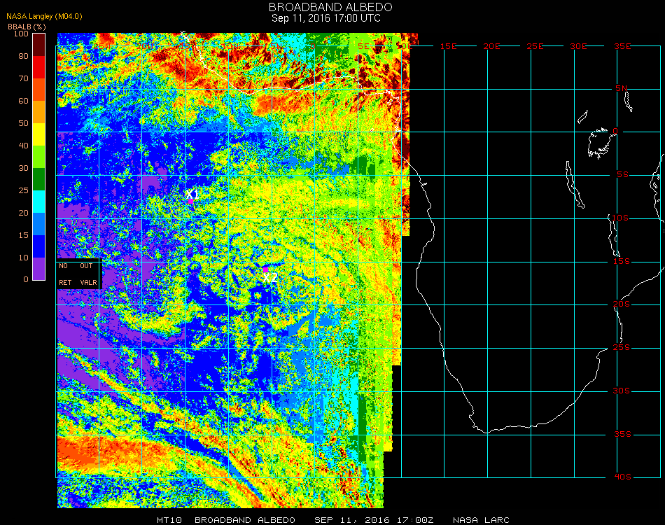Click the NO text in legend box
Image resolution: width=665 pixels, height=525 pixels.
click(63, 266)
